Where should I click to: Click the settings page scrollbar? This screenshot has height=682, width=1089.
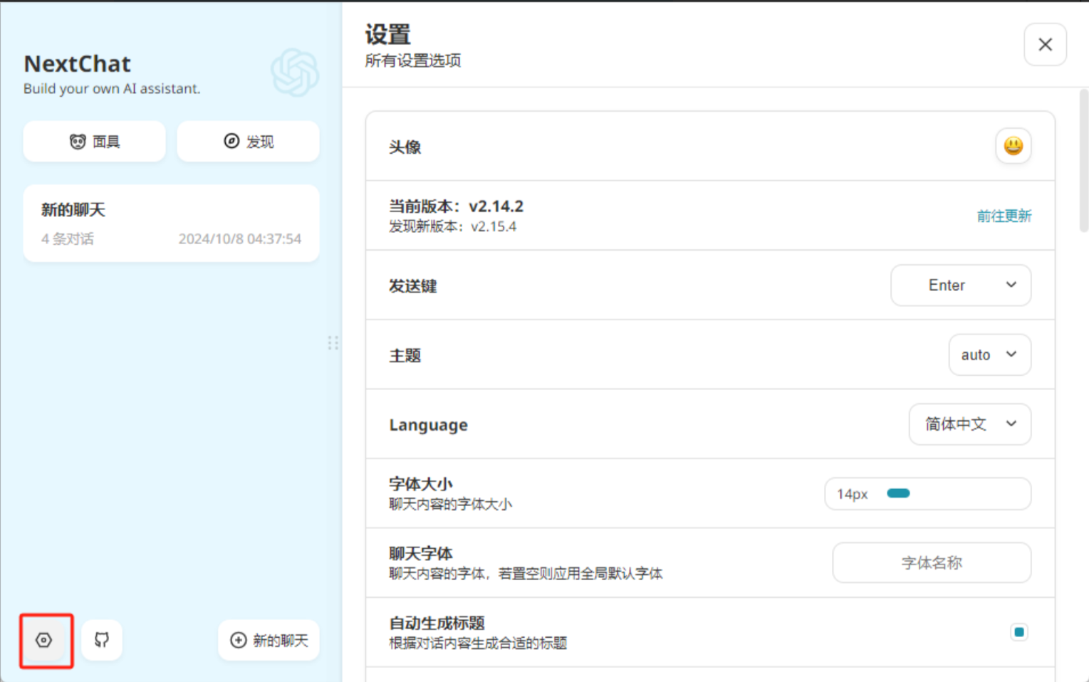[x=1083, y=161]
